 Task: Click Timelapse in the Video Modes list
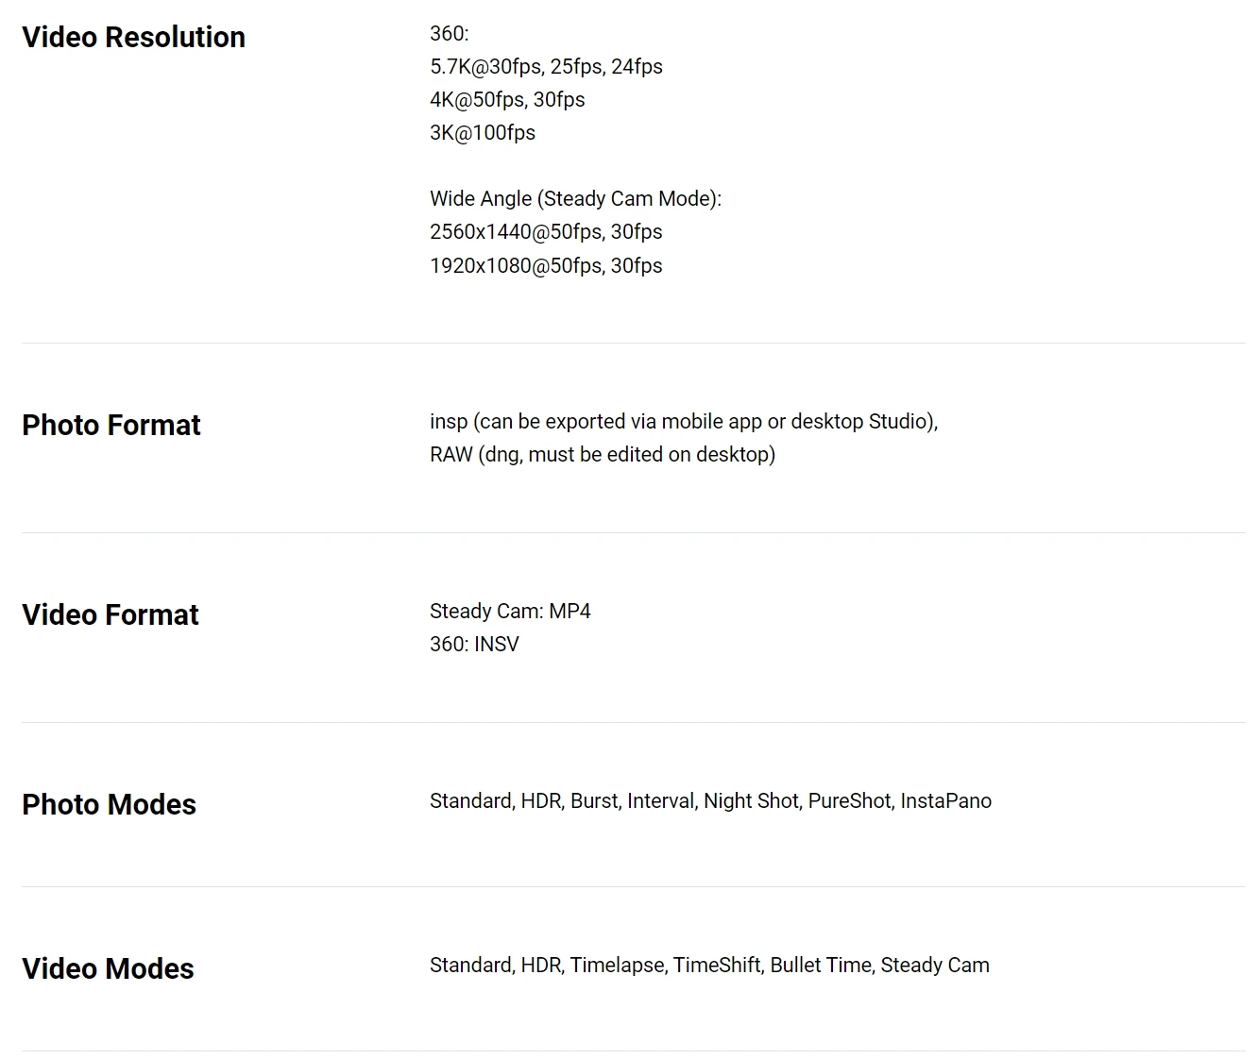click(x=617, y=966)
